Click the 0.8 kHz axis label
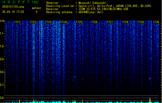 (x=2, y=72)
